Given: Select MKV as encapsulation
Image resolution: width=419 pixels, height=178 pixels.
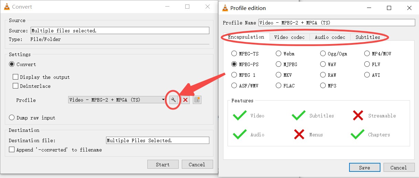Looking at the screenshot, I should click(279, 75).
